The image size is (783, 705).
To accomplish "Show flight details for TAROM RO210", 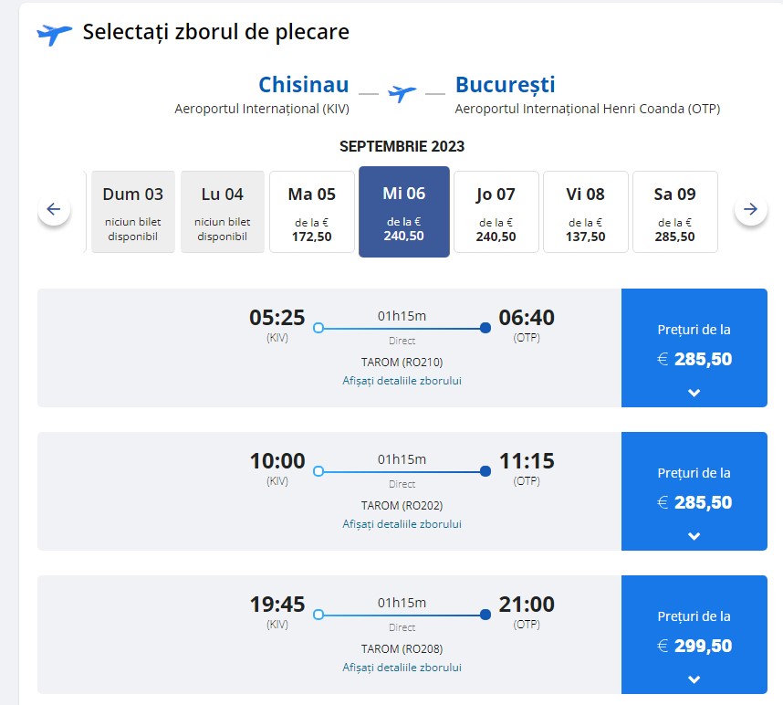I will 402,381.
